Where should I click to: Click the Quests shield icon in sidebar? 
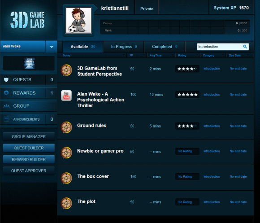point(6,80)
